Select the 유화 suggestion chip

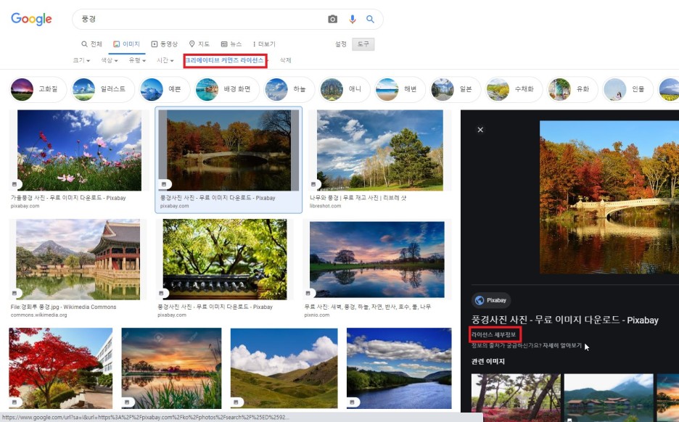click(x=572, y=89)
